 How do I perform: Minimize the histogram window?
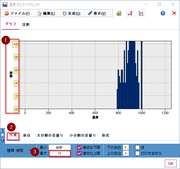[x=146, y=4]
